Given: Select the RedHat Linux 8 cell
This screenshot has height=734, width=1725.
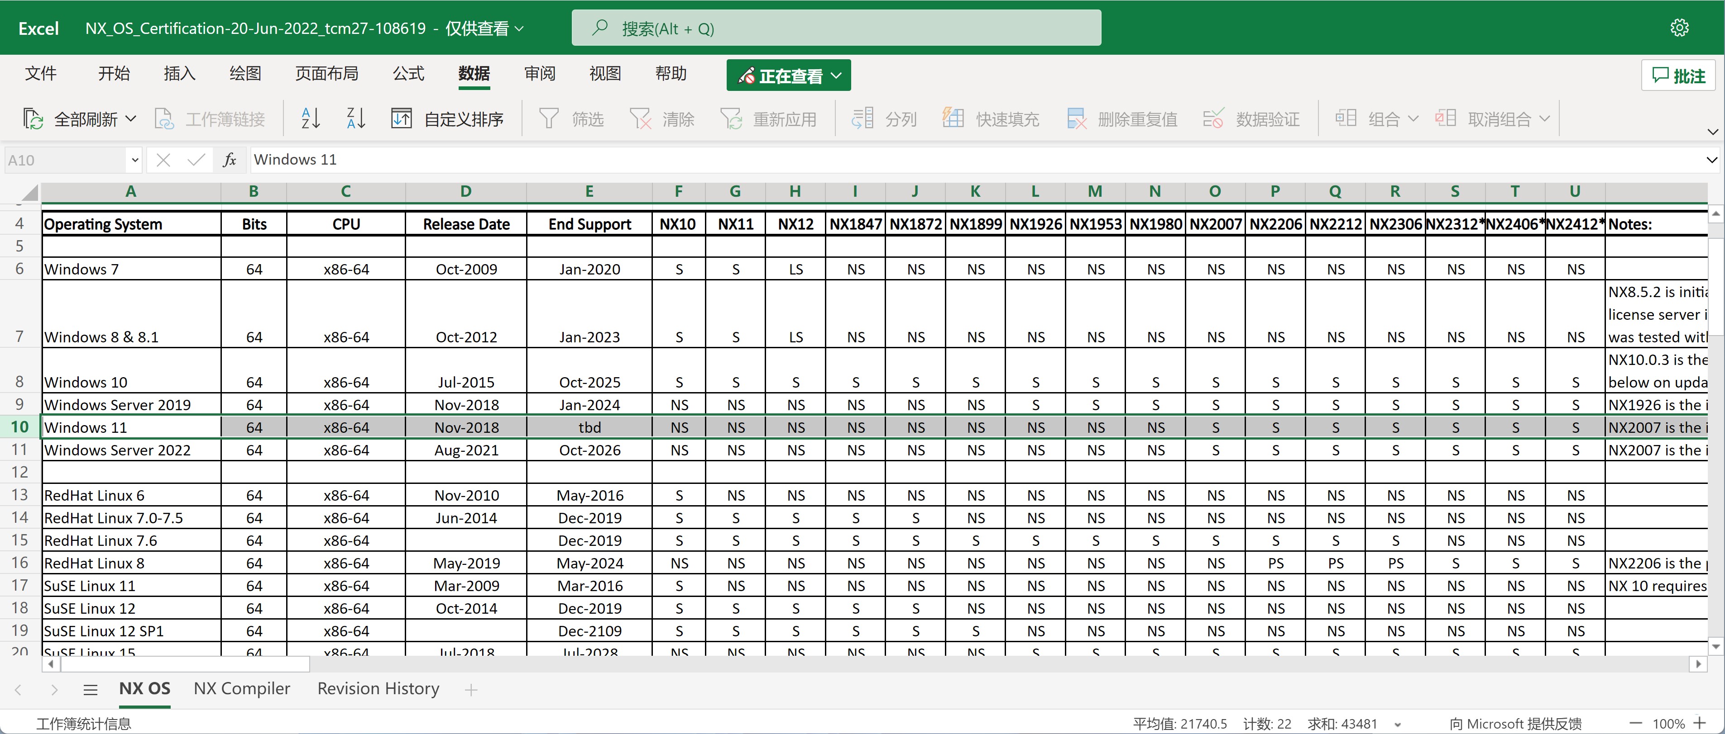Looking at the screenshot, I should [131, 564].
